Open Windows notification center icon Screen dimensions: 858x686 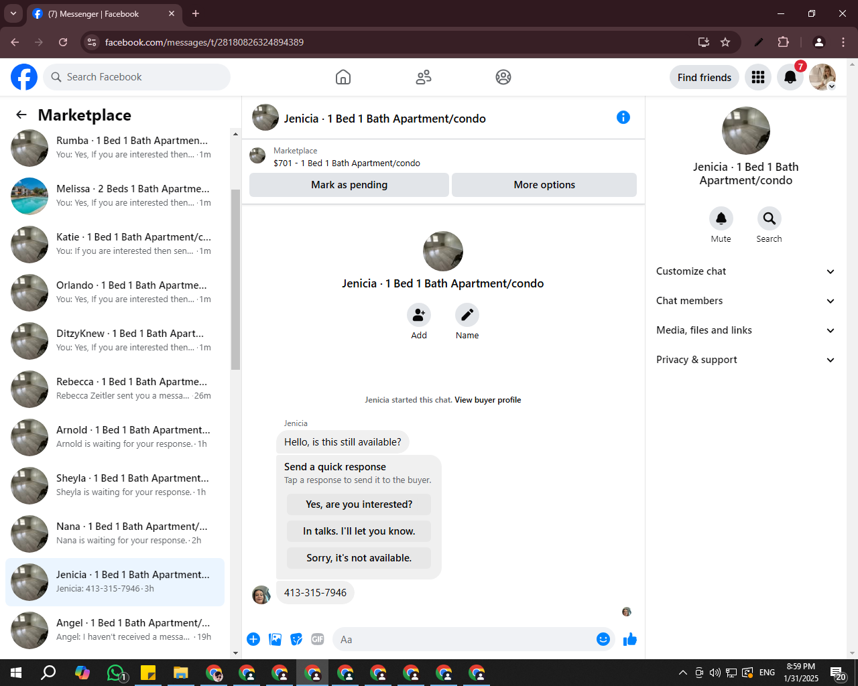[838, 673]
